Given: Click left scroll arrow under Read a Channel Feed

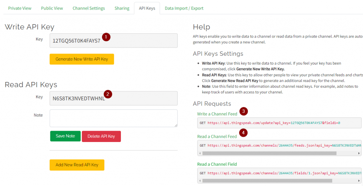Looking at the screenshot, I should (200, 153).
